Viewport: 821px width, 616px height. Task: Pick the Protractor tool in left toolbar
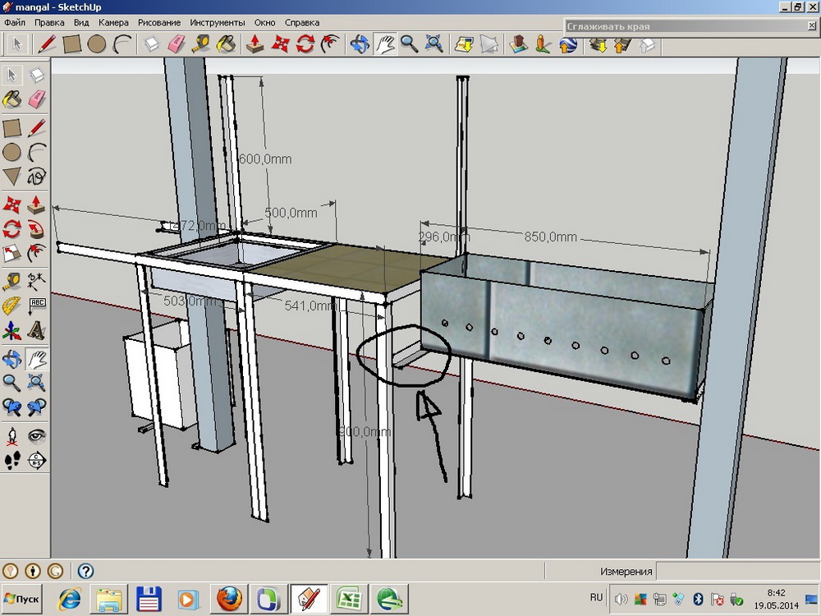(11, 306)
